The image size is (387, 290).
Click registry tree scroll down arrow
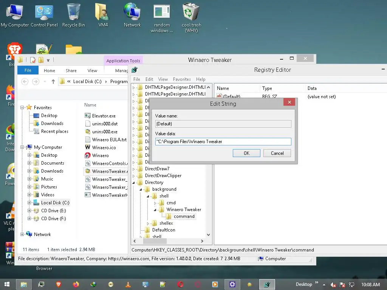(208, 235)
